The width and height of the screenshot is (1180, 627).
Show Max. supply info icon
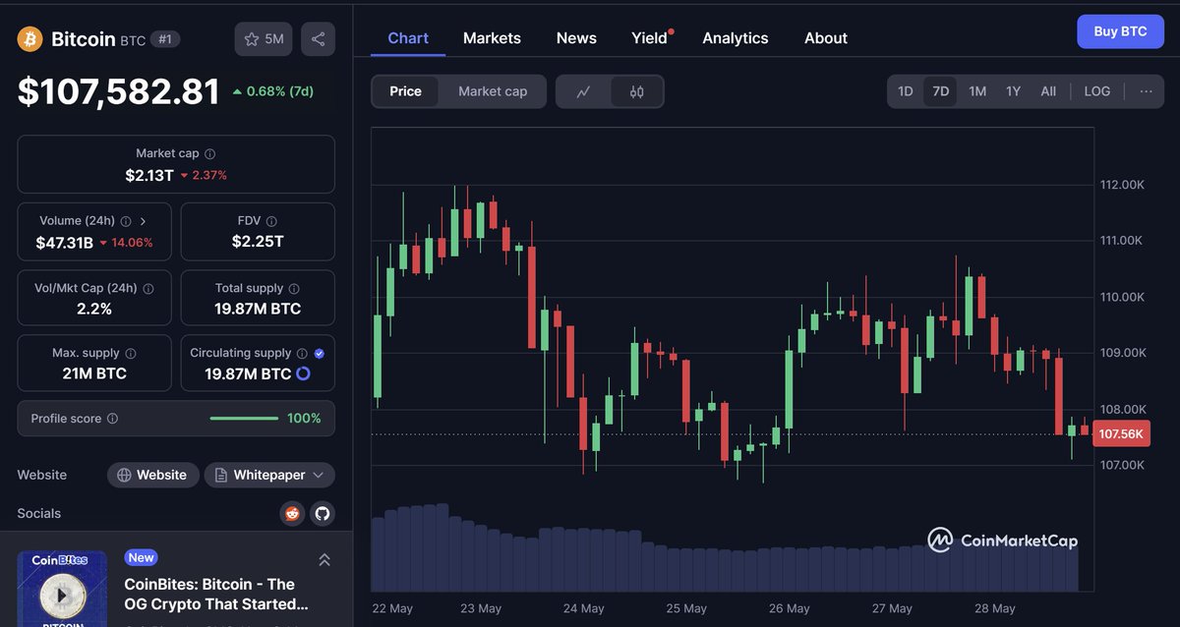[131, 353]
